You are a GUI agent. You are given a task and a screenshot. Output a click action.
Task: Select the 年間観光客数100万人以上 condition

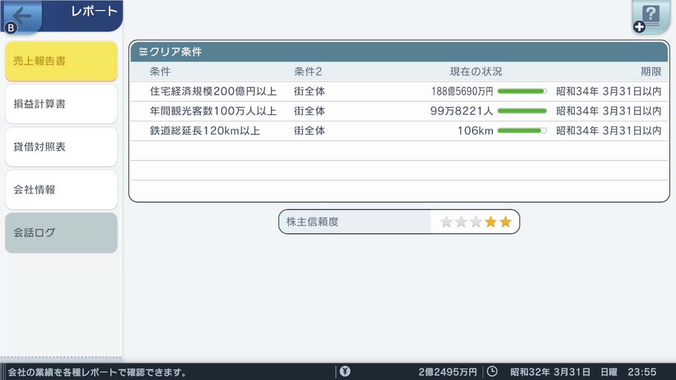coord(213,111)
